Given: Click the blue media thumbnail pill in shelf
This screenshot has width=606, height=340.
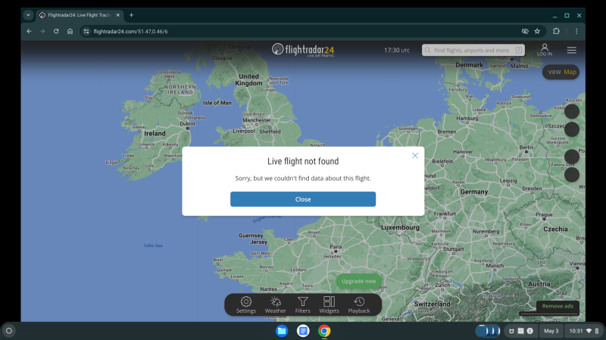Looking at the screenshot, I should tap(488, 331).
